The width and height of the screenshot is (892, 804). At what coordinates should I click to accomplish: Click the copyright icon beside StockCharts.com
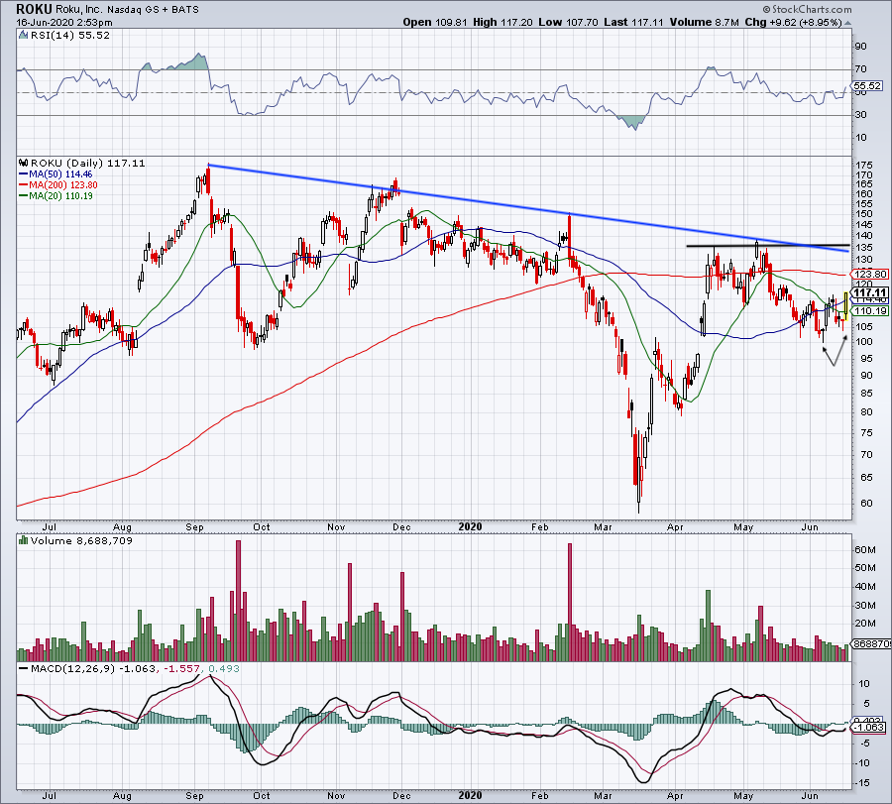(766, 9)
